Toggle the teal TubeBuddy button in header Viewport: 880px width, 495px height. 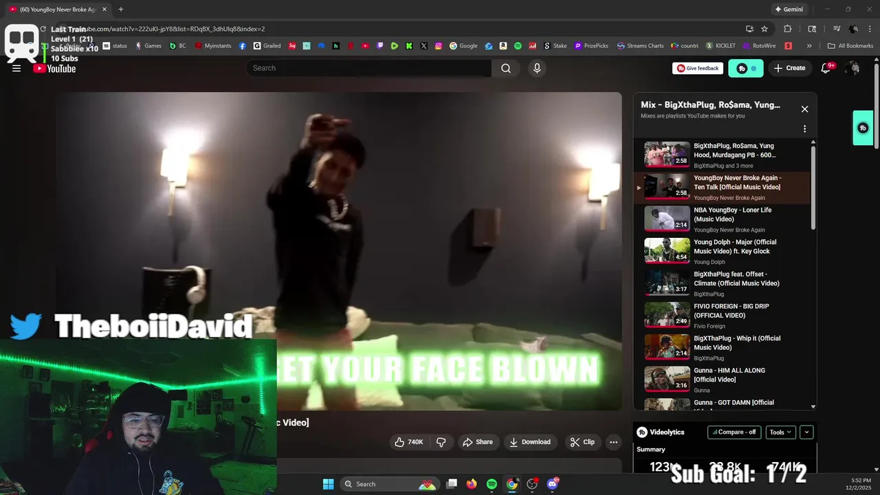(746, 68)
